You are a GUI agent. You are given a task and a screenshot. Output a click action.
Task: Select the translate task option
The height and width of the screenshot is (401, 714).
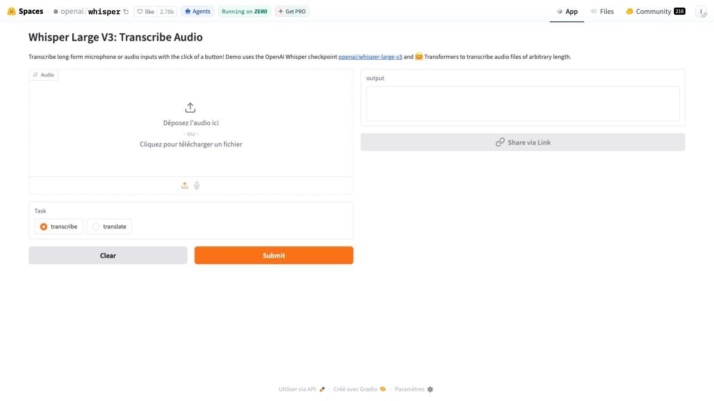click(109, 226)
